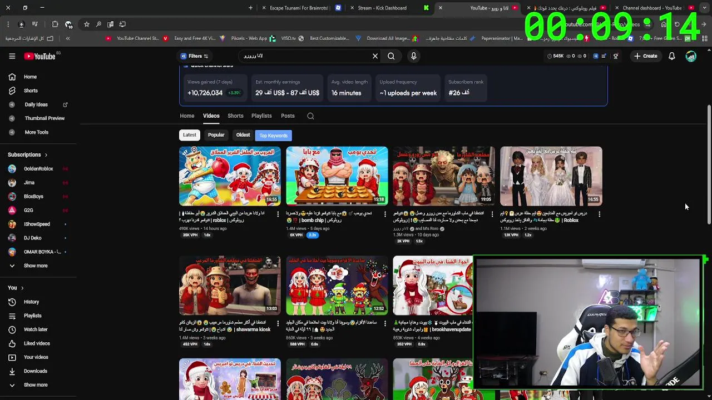The width and height of the screenshot is (712, 400).
Task: Click the 35K VPH badge
Action: pos(190,235)
